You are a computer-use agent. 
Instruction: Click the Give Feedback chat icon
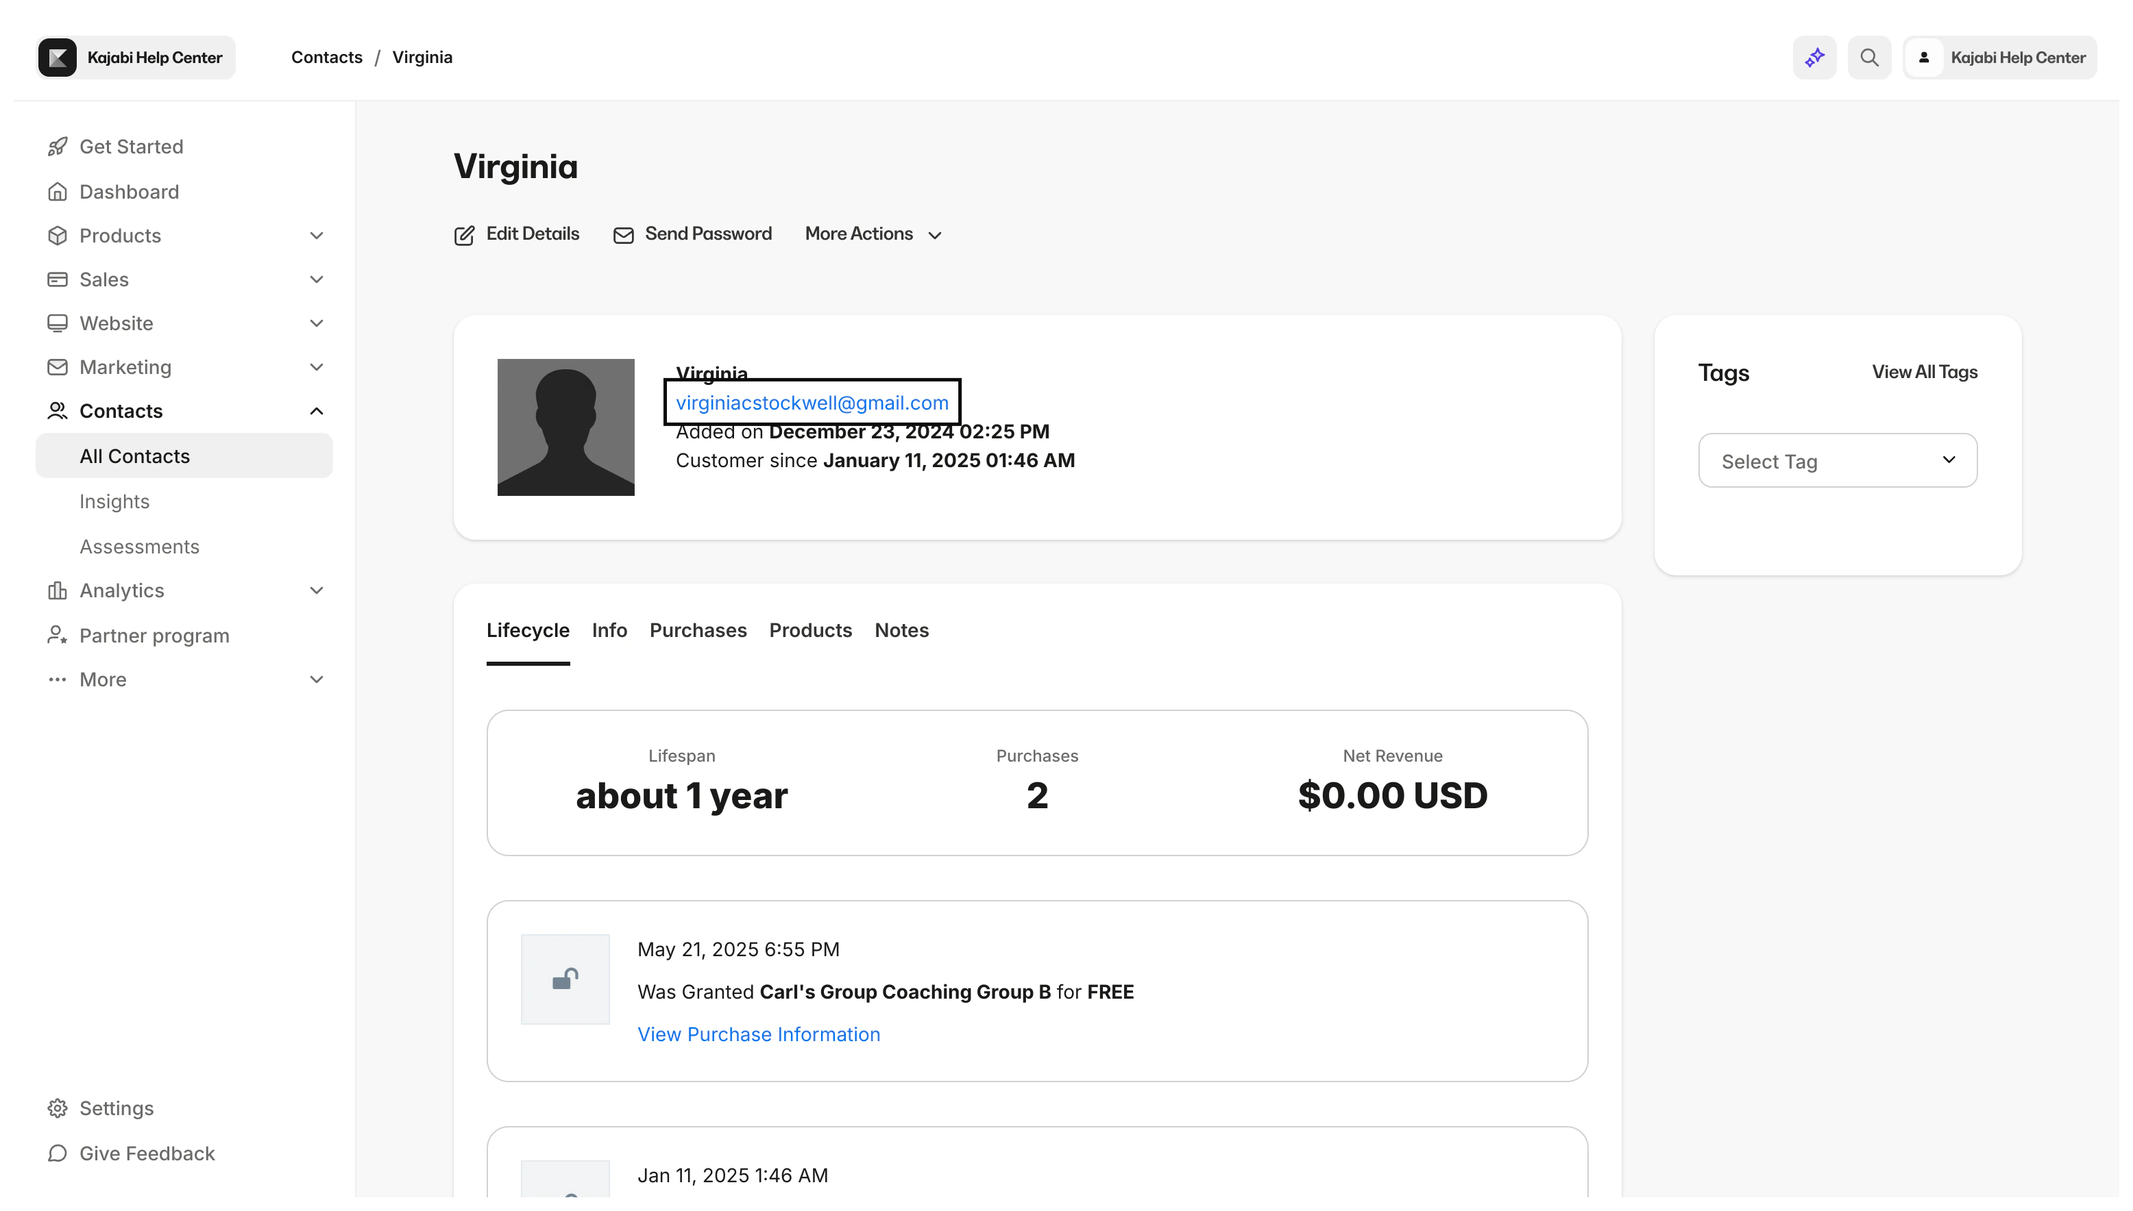click(x=58, y=1153)
